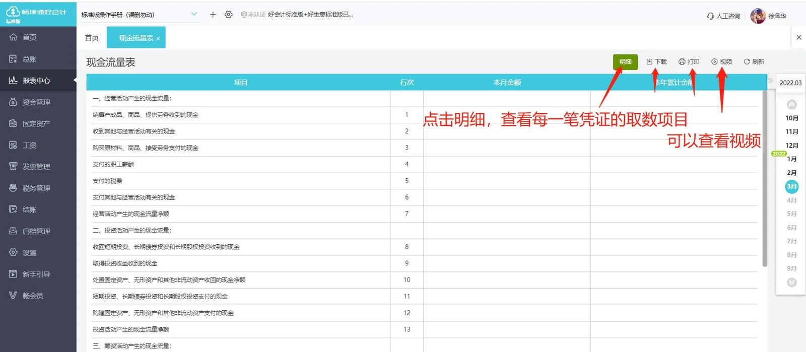Click the 本月金额 column header
Image resolution: width=806 pixels, height=352 pixels.
507,82
